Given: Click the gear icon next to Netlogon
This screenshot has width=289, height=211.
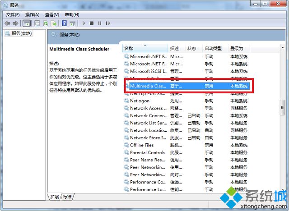Looking at the screenshot, I should (x=126, y=101).
